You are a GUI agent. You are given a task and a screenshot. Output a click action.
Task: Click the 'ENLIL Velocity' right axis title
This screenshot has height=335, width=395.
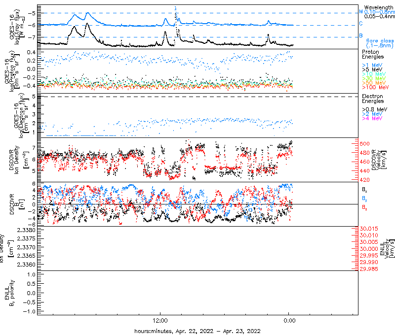pos(387,248)
